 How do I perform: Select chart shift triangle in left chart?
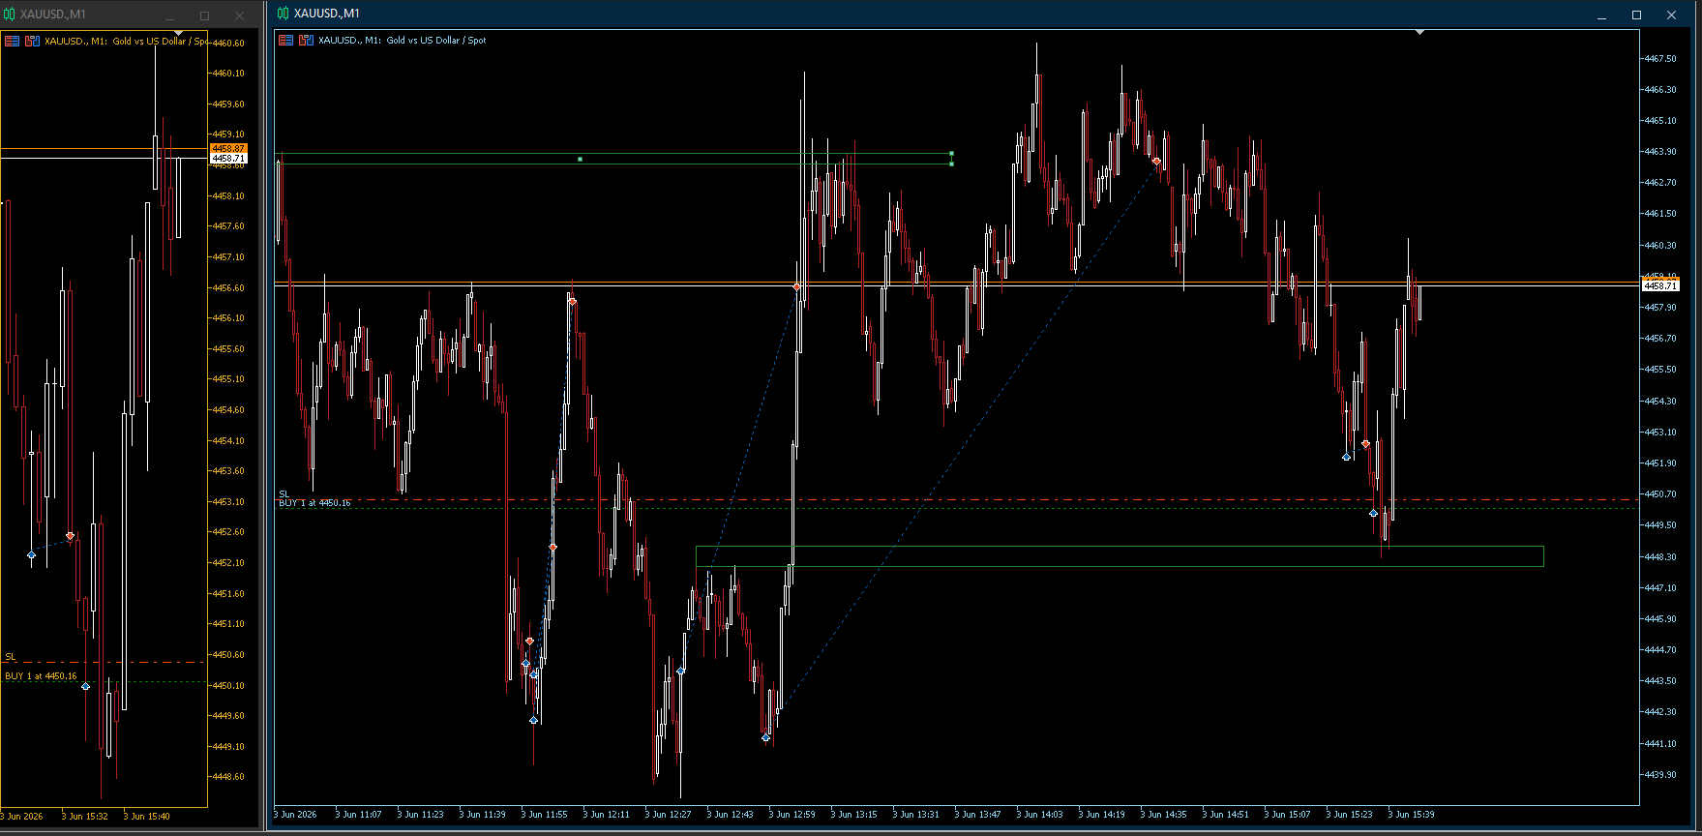[178, 34]
